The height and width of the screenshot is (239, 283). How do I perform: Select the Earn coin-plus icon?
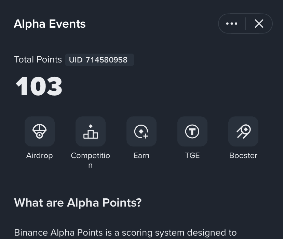click(141, 131)
